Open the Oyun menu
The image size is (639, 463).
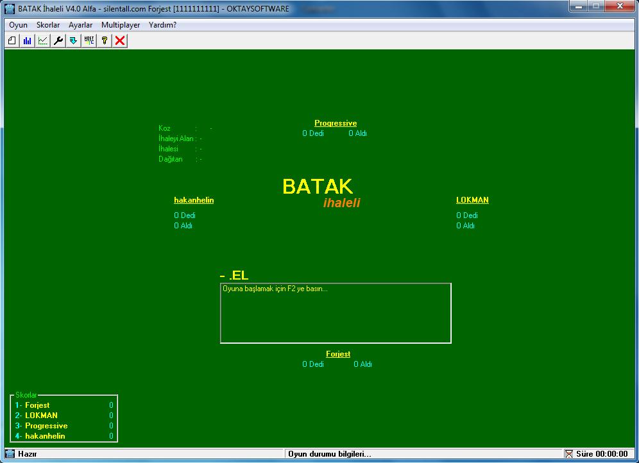click(x=18, y=25)
